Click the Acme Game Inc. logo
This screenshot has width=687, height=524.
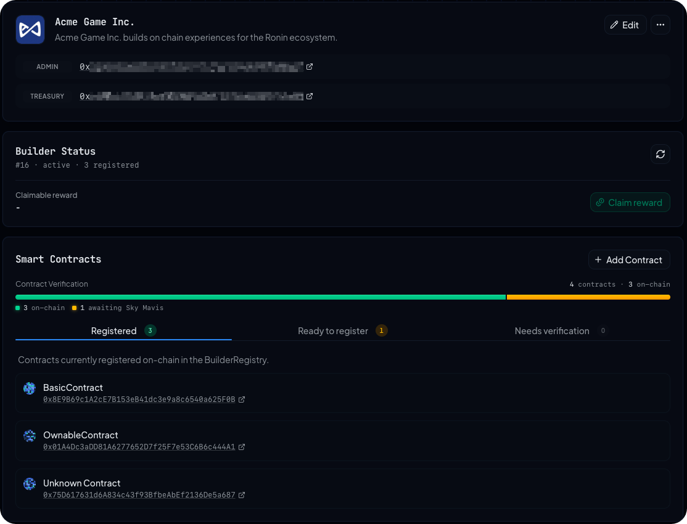(x=30, y=30)
